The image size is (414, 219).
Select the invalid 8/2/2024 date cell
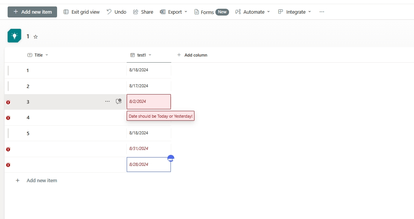point(149,102)
